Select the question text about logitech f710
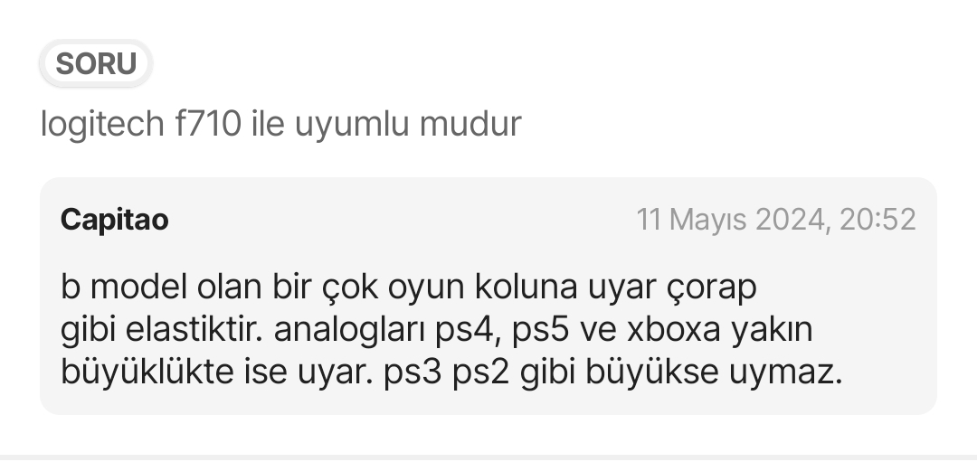This screenshot has width=977, height=462. tap(281, 123)
